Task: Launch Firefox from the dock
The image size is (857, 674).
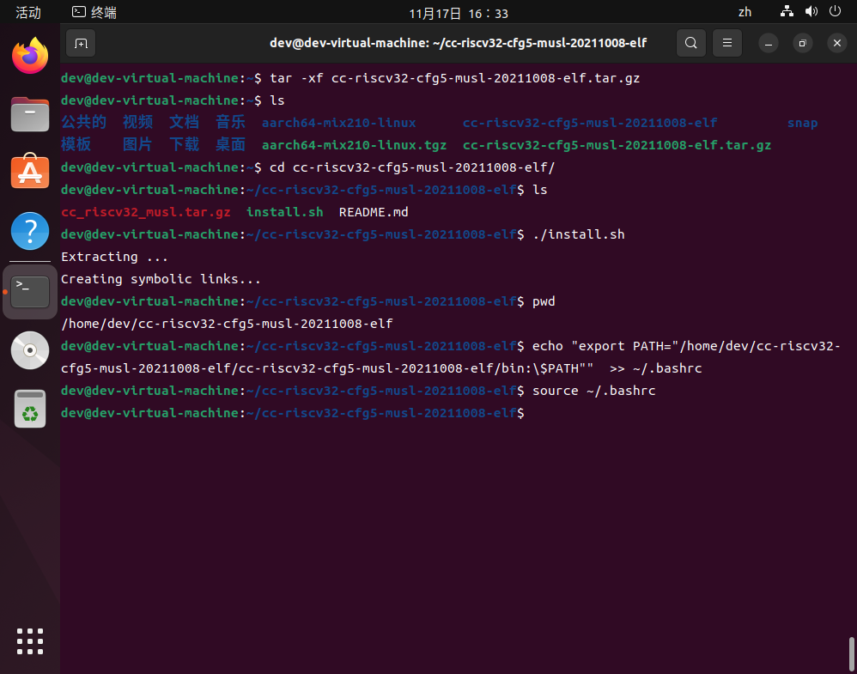Action: 30,57
